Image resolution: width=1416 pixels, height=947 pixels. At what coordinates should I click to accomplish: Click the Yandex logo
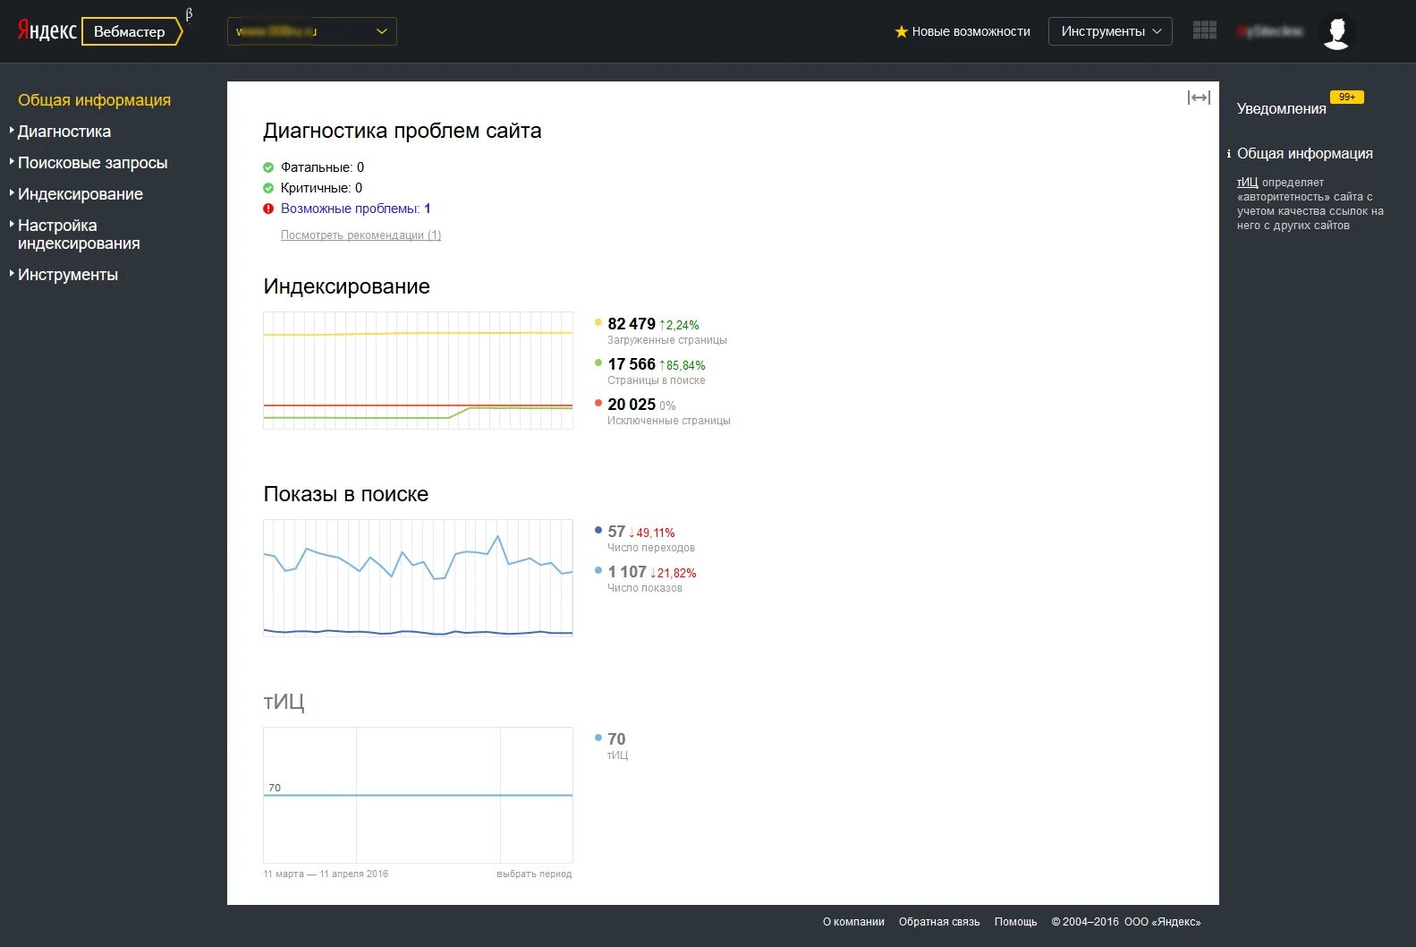(47, 31)
